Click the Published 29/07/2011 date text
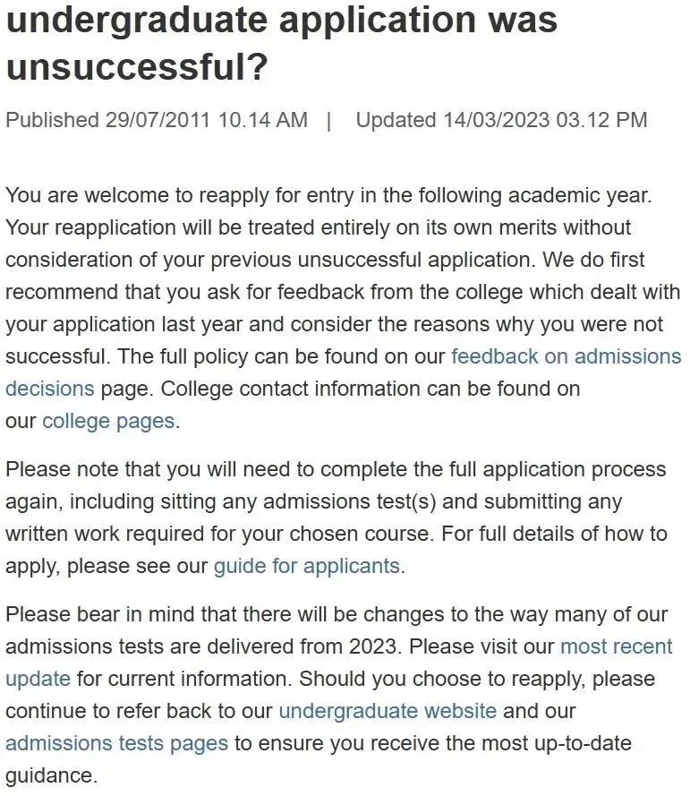 [x=157, y=120]
